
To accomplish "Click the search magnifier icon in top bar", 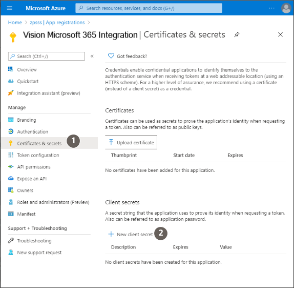I will (x=81, y=8).
